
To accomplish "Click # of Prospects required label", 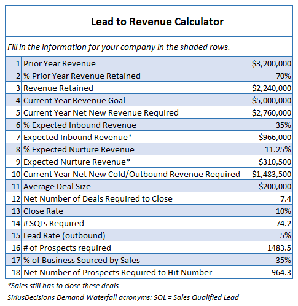I will pyautogui.click(x=67, y=248).
